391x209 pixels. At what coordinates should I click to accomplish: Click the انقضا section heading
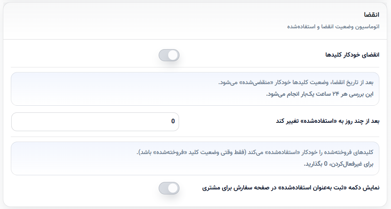click(371, 15)
